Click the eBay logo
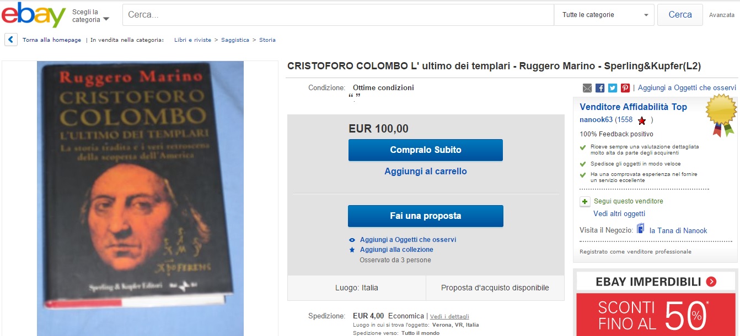 point(34,15)
